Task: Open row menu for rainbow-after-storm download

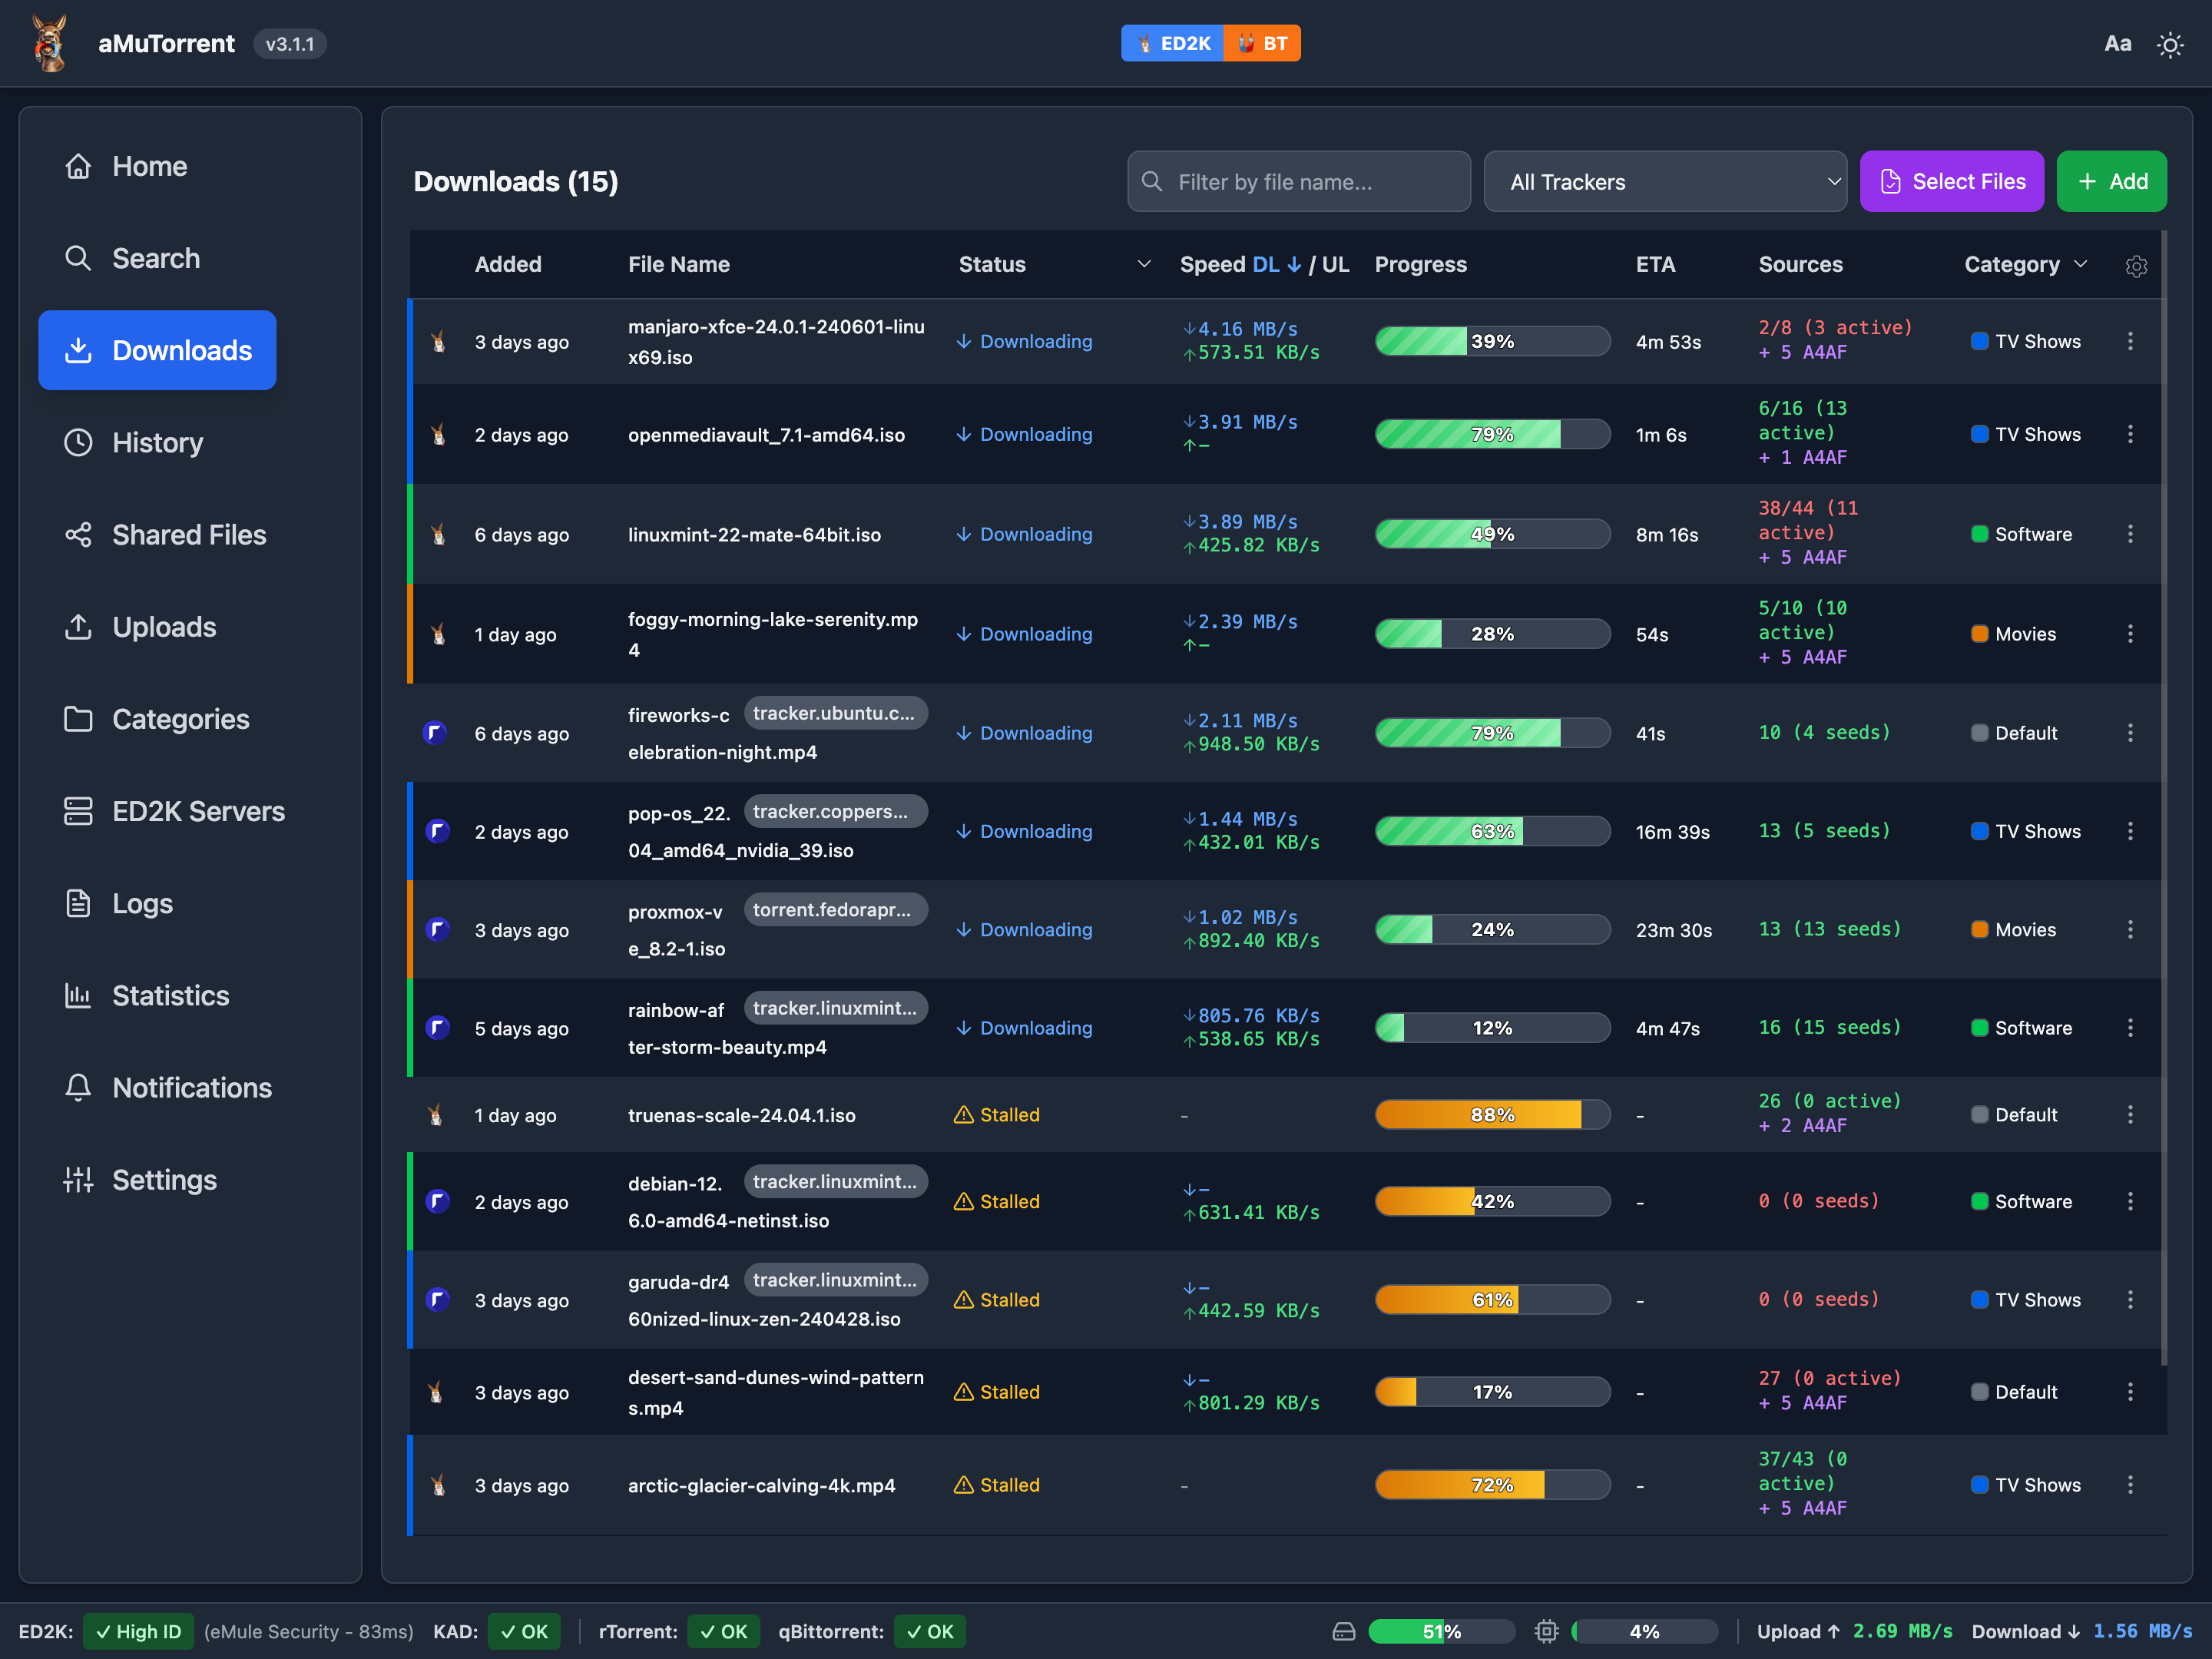Action: coord(2130,1028)
